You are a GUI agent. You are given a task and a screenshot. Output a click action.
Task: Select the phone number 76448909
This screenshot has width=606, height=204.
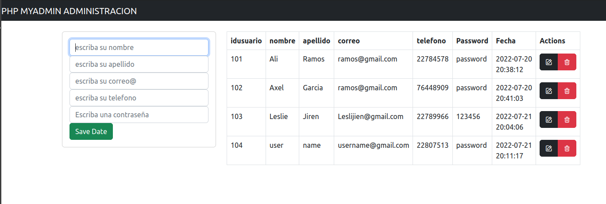coord(432,88)
